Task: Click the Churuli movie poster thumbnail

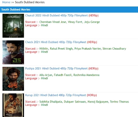Action: (13, 26)
